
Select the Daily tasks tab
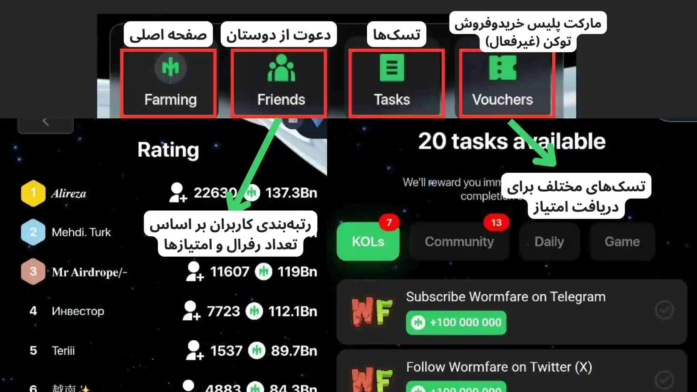point(549,241)
